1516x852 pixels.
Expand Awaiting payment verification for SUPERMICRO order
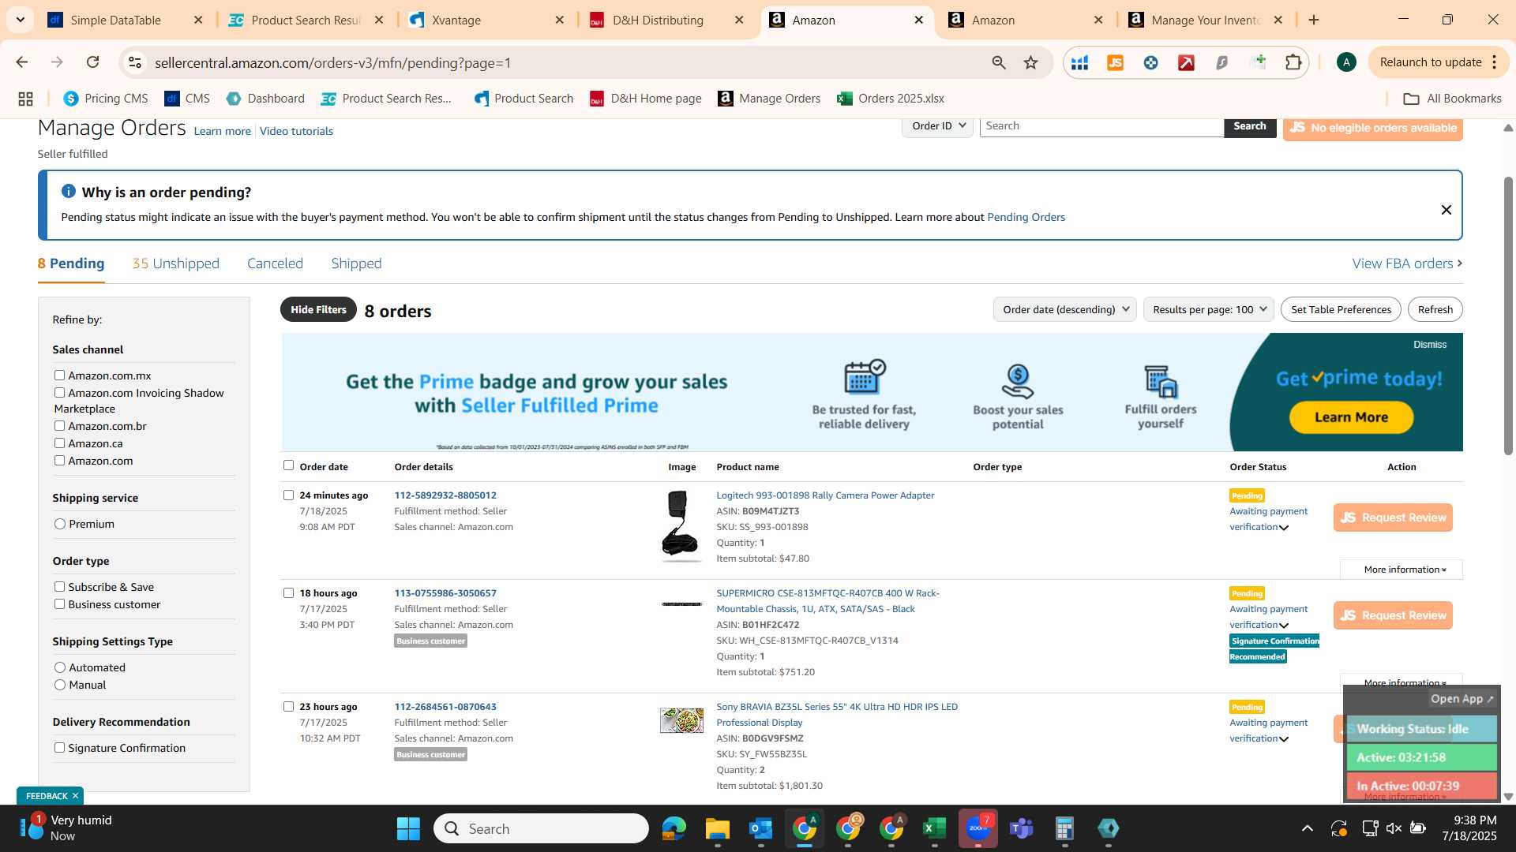(x=1284, y=626)
